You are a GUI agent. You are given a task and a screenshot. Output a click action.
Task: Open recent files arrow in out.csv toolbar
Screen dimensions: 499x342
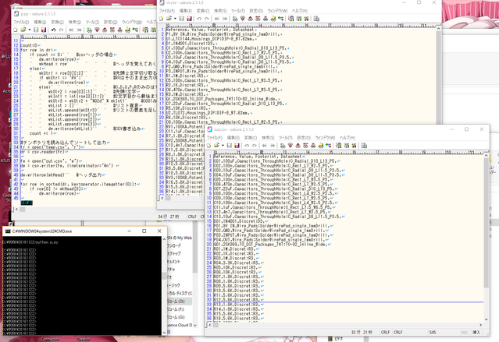(223, 146)
